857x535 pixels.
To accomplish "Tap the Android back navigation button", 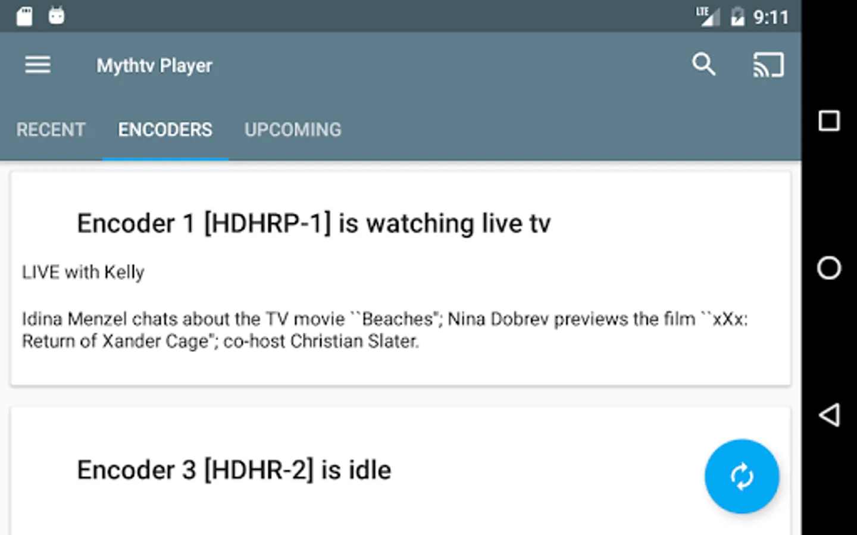I will [829, 415].
